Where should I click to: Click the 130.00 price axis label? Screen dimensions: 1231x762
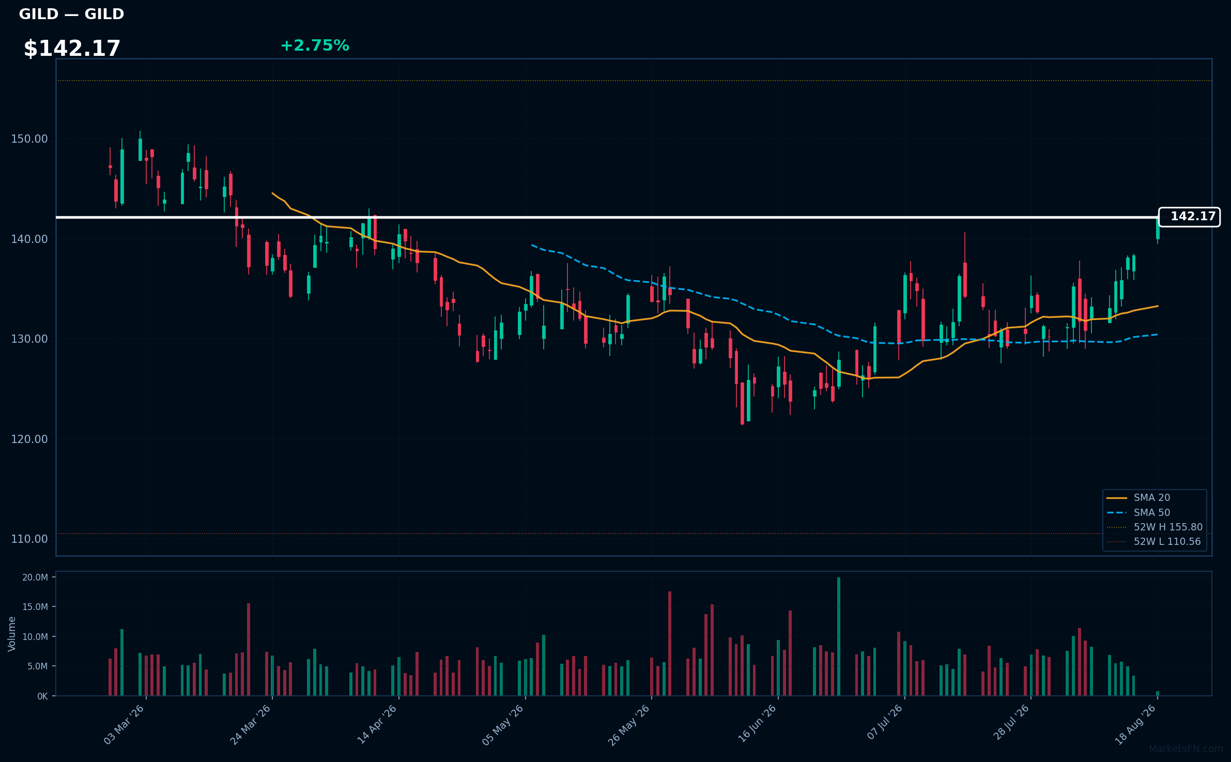[29, 339]
